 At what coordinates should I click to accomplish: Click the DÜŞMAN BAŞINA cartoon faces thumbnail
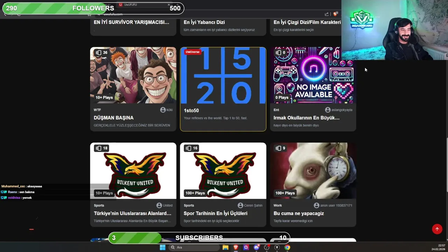[133, 75]
